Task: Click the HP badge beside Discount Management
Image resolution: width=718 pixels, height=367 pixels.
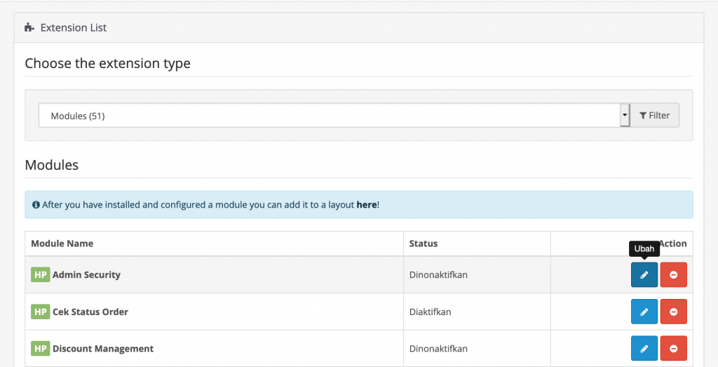Action: [40, 348]
